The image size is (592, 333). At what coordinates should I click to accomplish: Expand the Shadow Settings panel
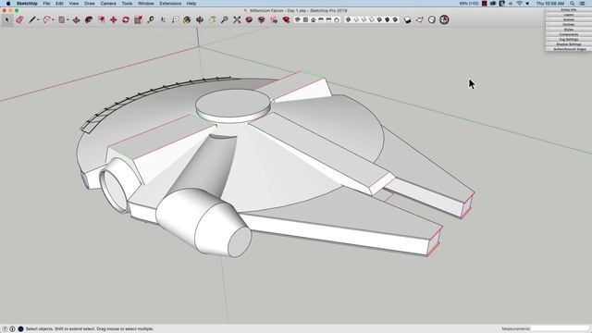point(569,44)
